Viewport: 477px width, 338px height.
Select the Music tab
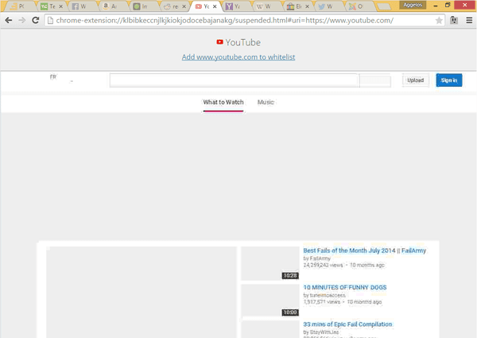(266, 103)
